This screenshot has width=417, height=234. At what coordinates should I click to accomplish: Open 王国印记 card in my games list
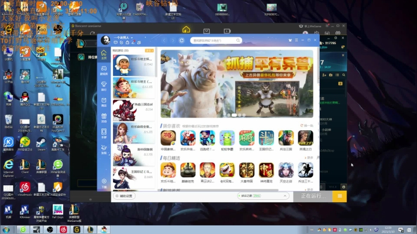(x=134, y=178)
